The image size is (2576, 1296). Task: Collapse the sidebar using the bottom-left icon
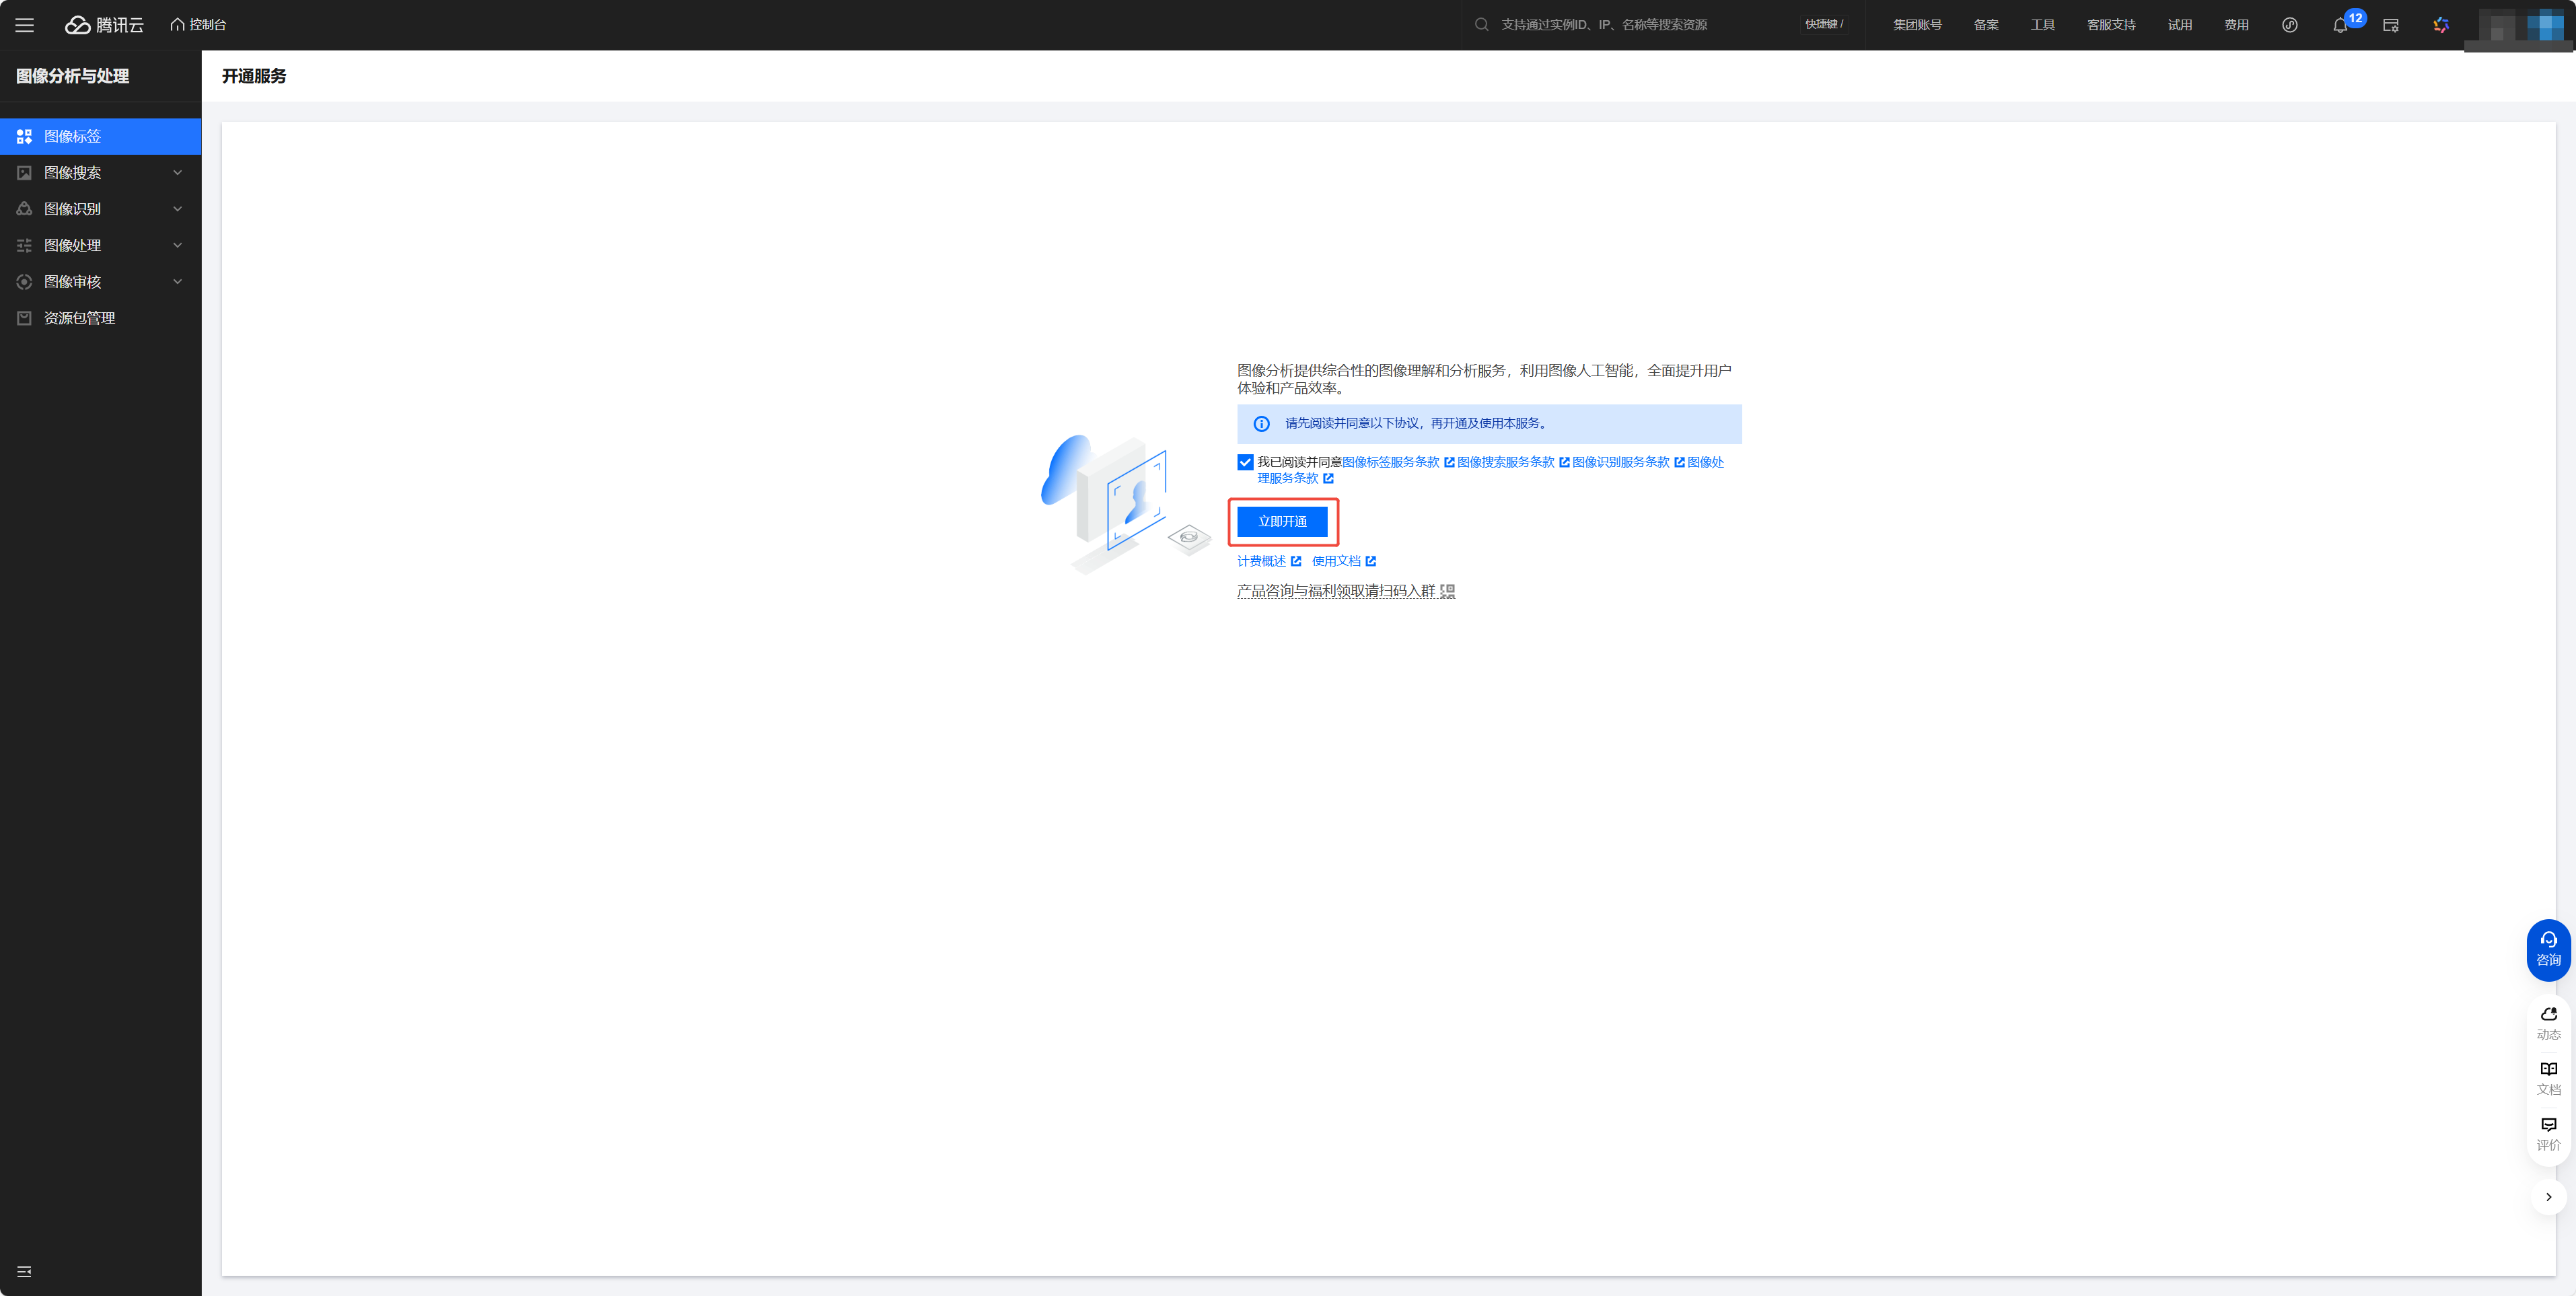[24, 1271]
